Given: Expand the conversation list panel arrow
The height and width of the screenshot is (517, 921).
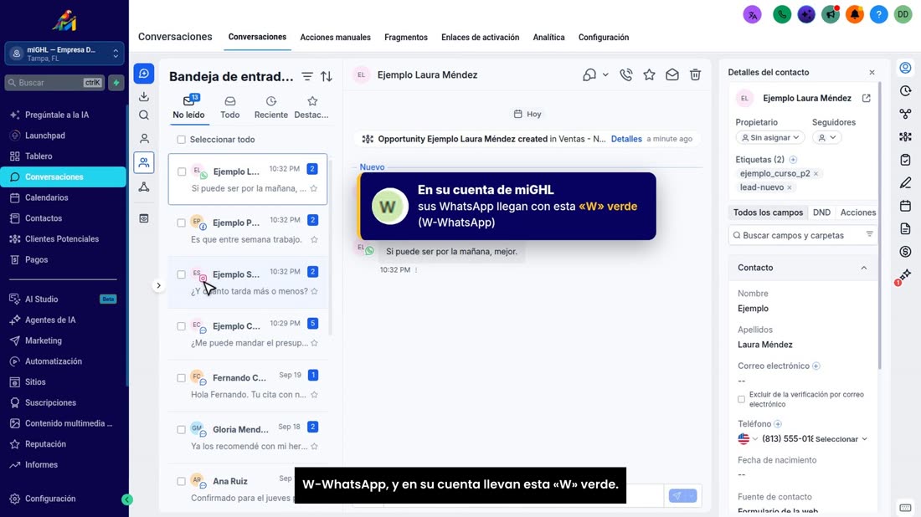Looking at the screenshot, I should tap(158, 286).
